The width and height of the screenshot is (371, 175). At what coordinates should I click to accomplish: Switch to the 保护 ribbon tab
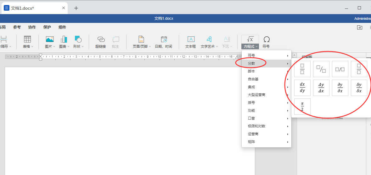[x=47, y=27]
